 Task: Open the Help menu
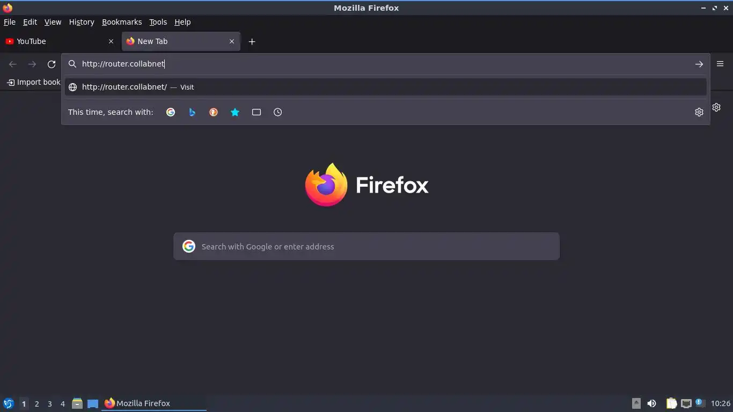click(x=182, y=22)
